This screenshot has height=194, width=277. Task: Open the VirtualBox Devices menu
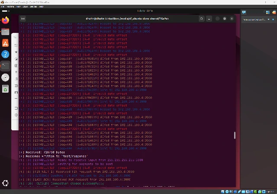pos(33,6)
